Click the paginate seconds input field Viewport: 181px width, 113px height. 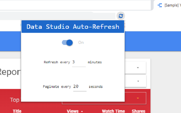(x=80, y=87)
